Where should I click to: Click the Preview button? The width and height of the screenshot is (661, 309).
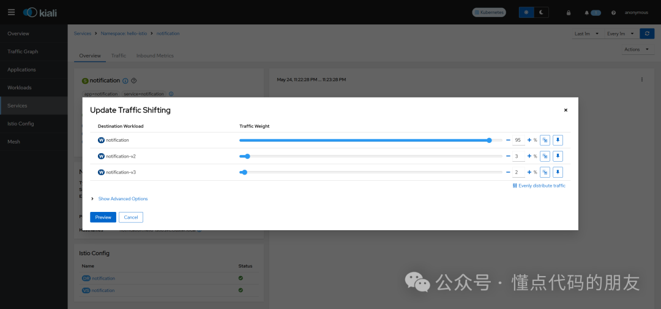pyautogui.click(x=103, y=217)
